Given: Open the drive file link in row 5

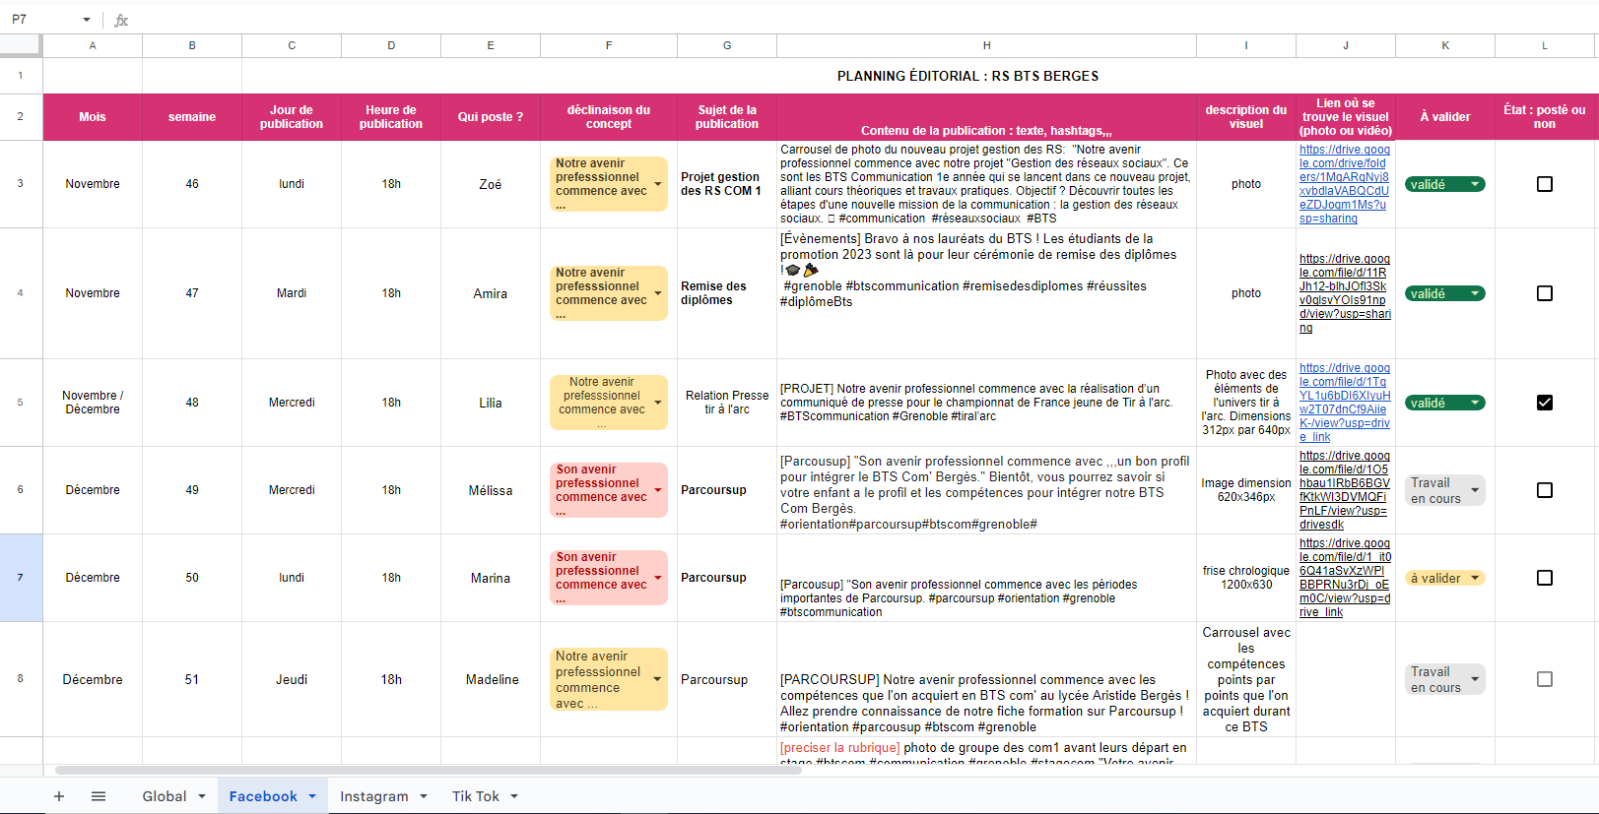Looking at the screenshot, I should (1345, 403).
